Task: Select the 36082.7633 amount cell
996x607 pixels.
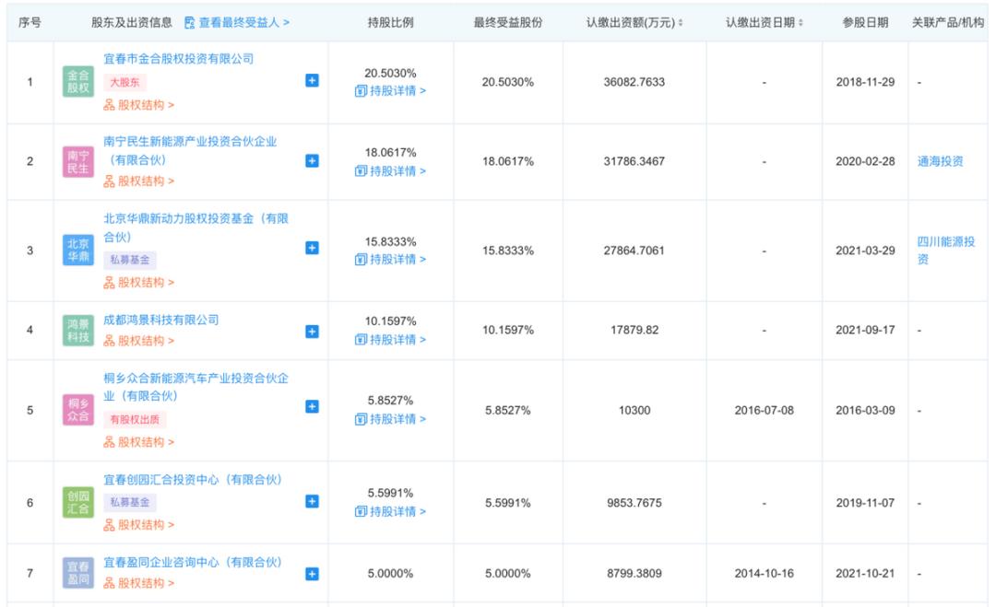Action: pos(634,82)
